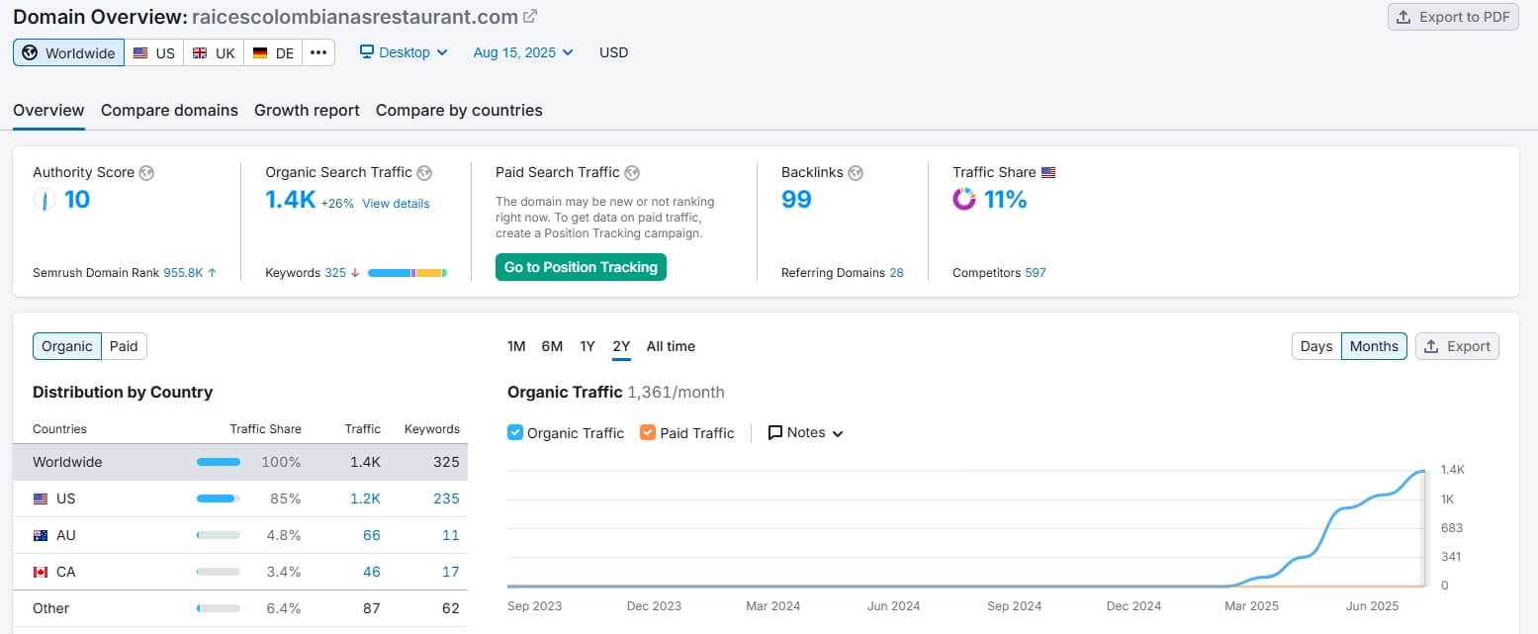Uncheck the Paid Traffic checkbox

648,432
